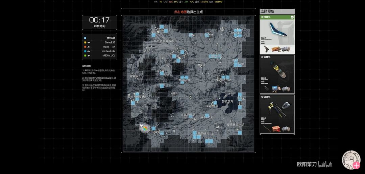Click the 原鹿林伐木场 map label
The height and width of the screenshot is (174, 365).
coord(236,125)
